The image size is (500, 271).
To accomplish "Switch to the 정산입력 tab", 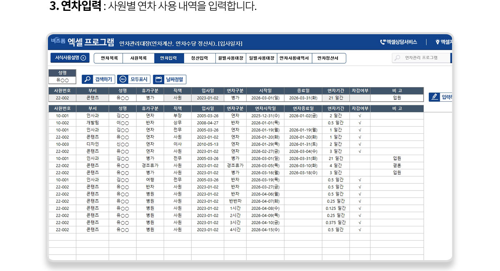I will pyautogui.click(x=199, y=58).
